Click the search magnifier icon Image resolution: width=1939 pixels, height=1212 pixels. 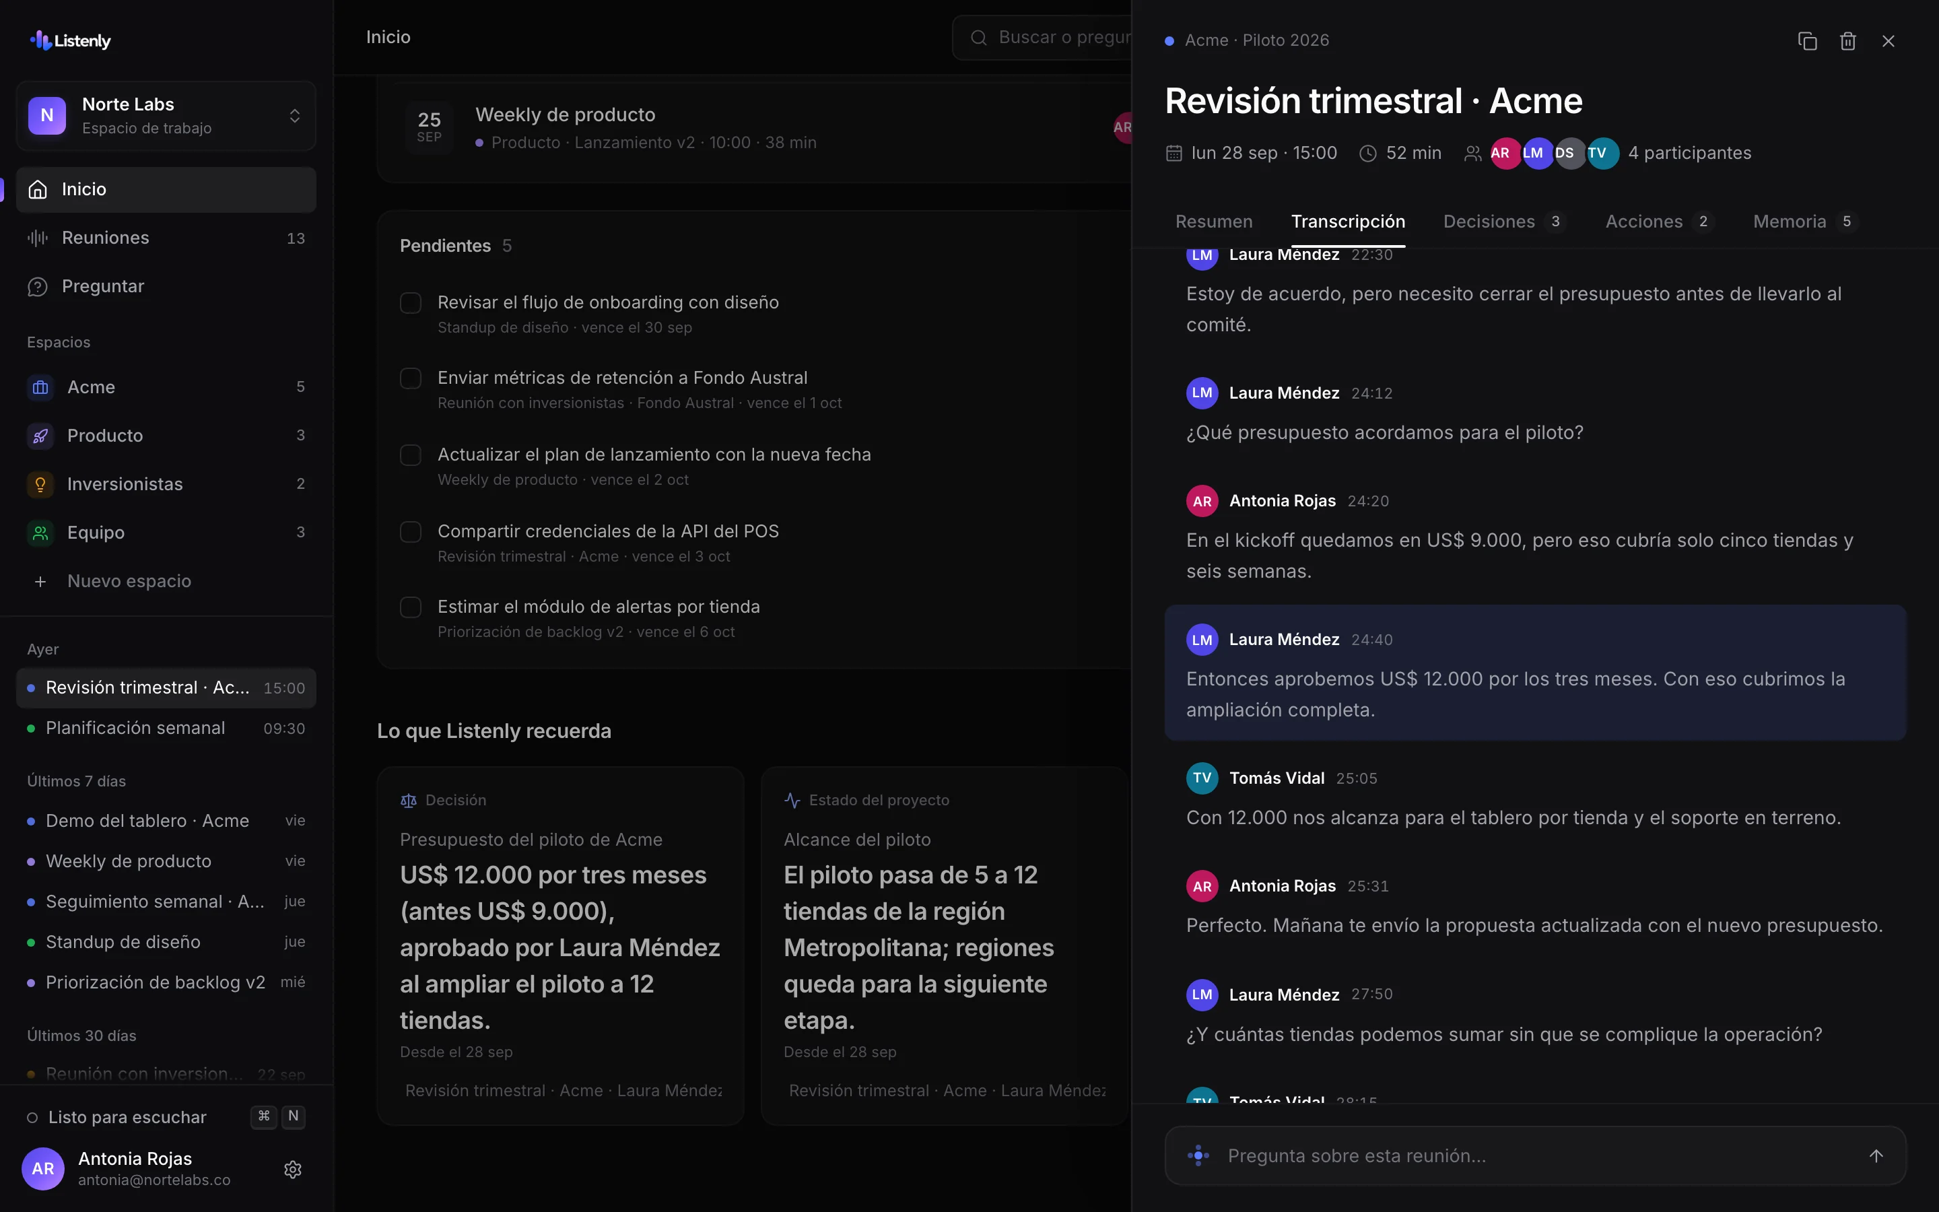pyautogui.click(x=978, y=38)
